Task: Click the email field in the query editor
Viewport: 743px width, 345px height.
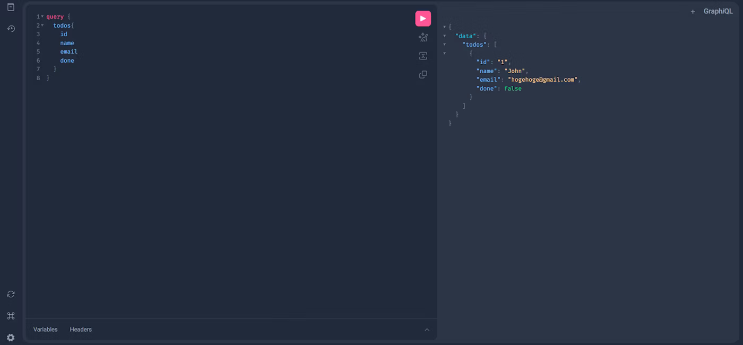Action: (69, 52)
